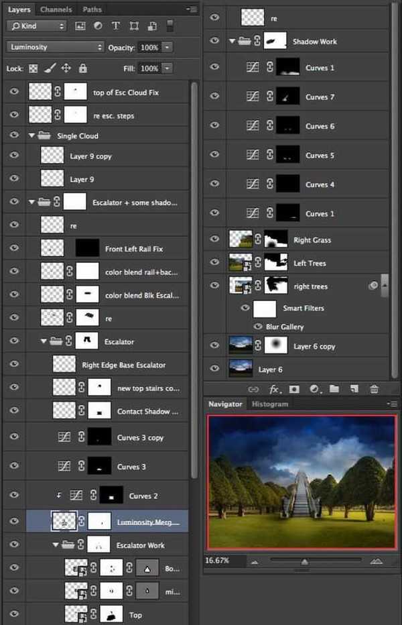This screenshot has height=625, width=402.
Task: Hide the Layer 9 copy layer
Action: click(14, 156)
